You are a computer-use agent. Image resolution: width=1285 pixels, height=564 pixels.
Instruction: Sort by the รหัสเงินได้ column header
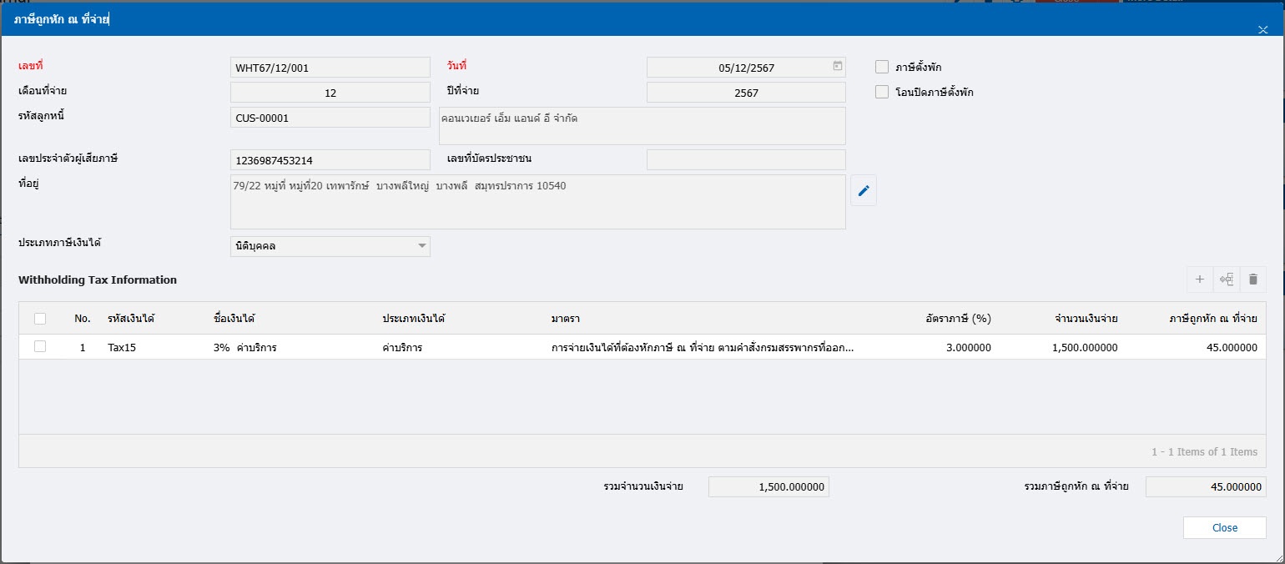point(131,319)
